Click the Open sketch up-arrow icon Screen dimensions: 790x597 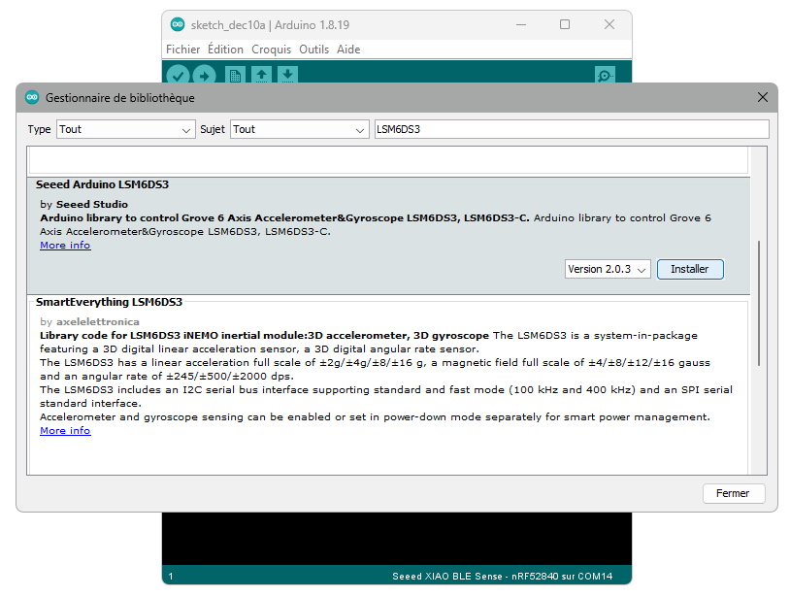261,75
